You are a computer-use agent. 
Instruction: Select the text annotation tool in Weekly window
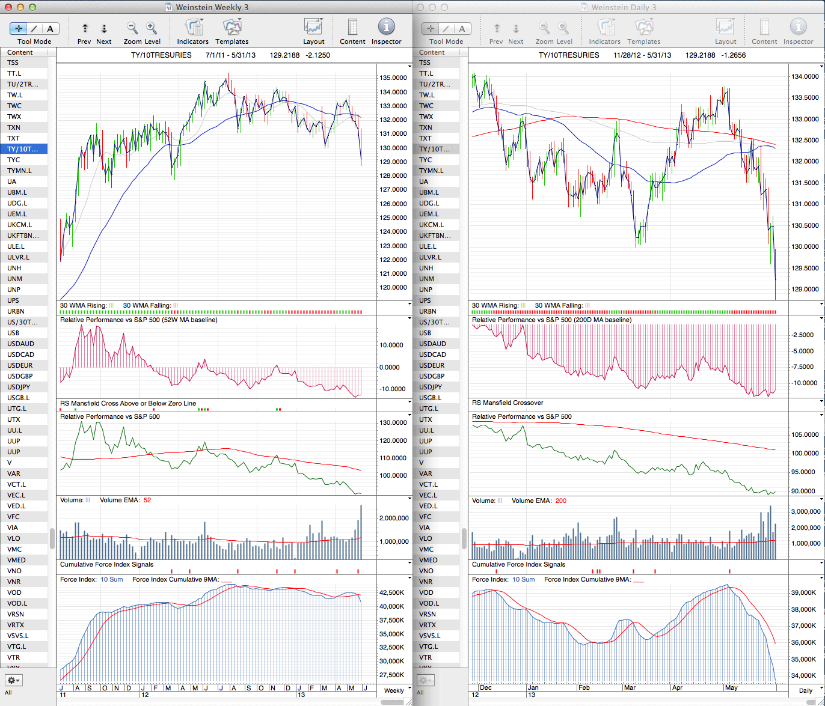(x=50, y=28)
